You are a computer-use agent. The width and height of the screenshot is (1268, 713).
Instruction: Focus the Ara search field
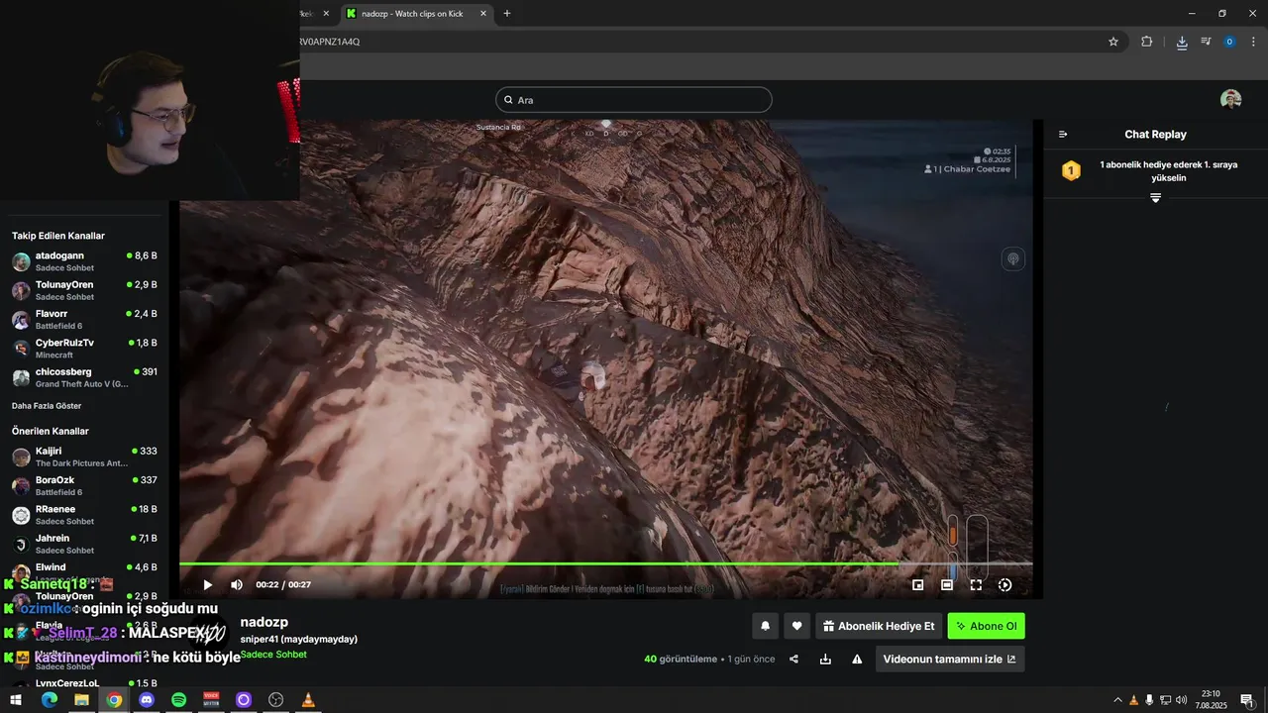[x=634, y=100]
